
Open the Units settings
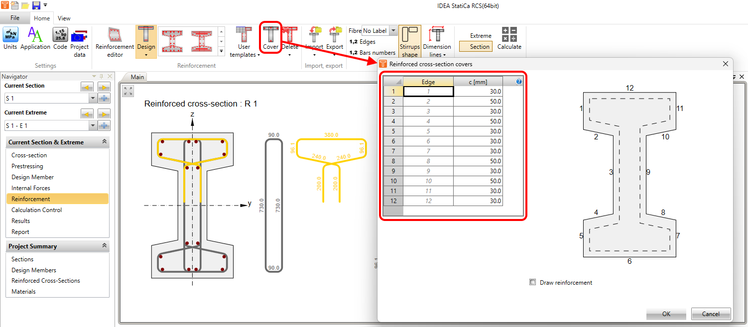coord(10,39)
